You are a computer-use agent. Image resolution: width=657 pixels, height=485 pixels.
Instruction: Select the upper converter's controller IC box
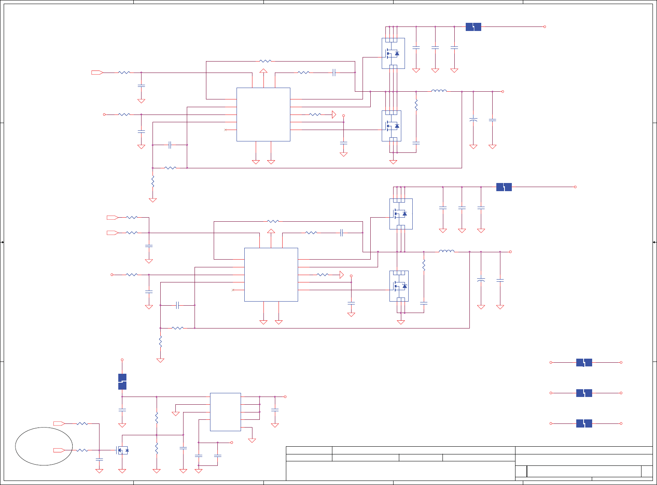263,115
